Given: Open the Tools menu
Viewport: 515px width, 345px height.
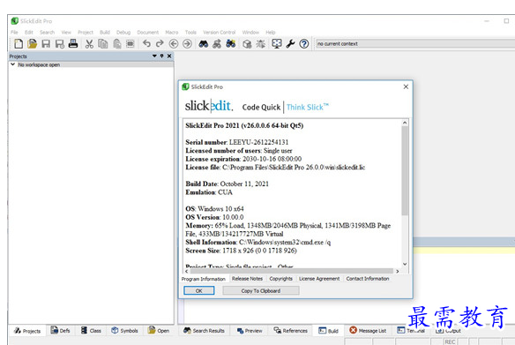Looking at the screenshot, I should [x=190, y=32].
